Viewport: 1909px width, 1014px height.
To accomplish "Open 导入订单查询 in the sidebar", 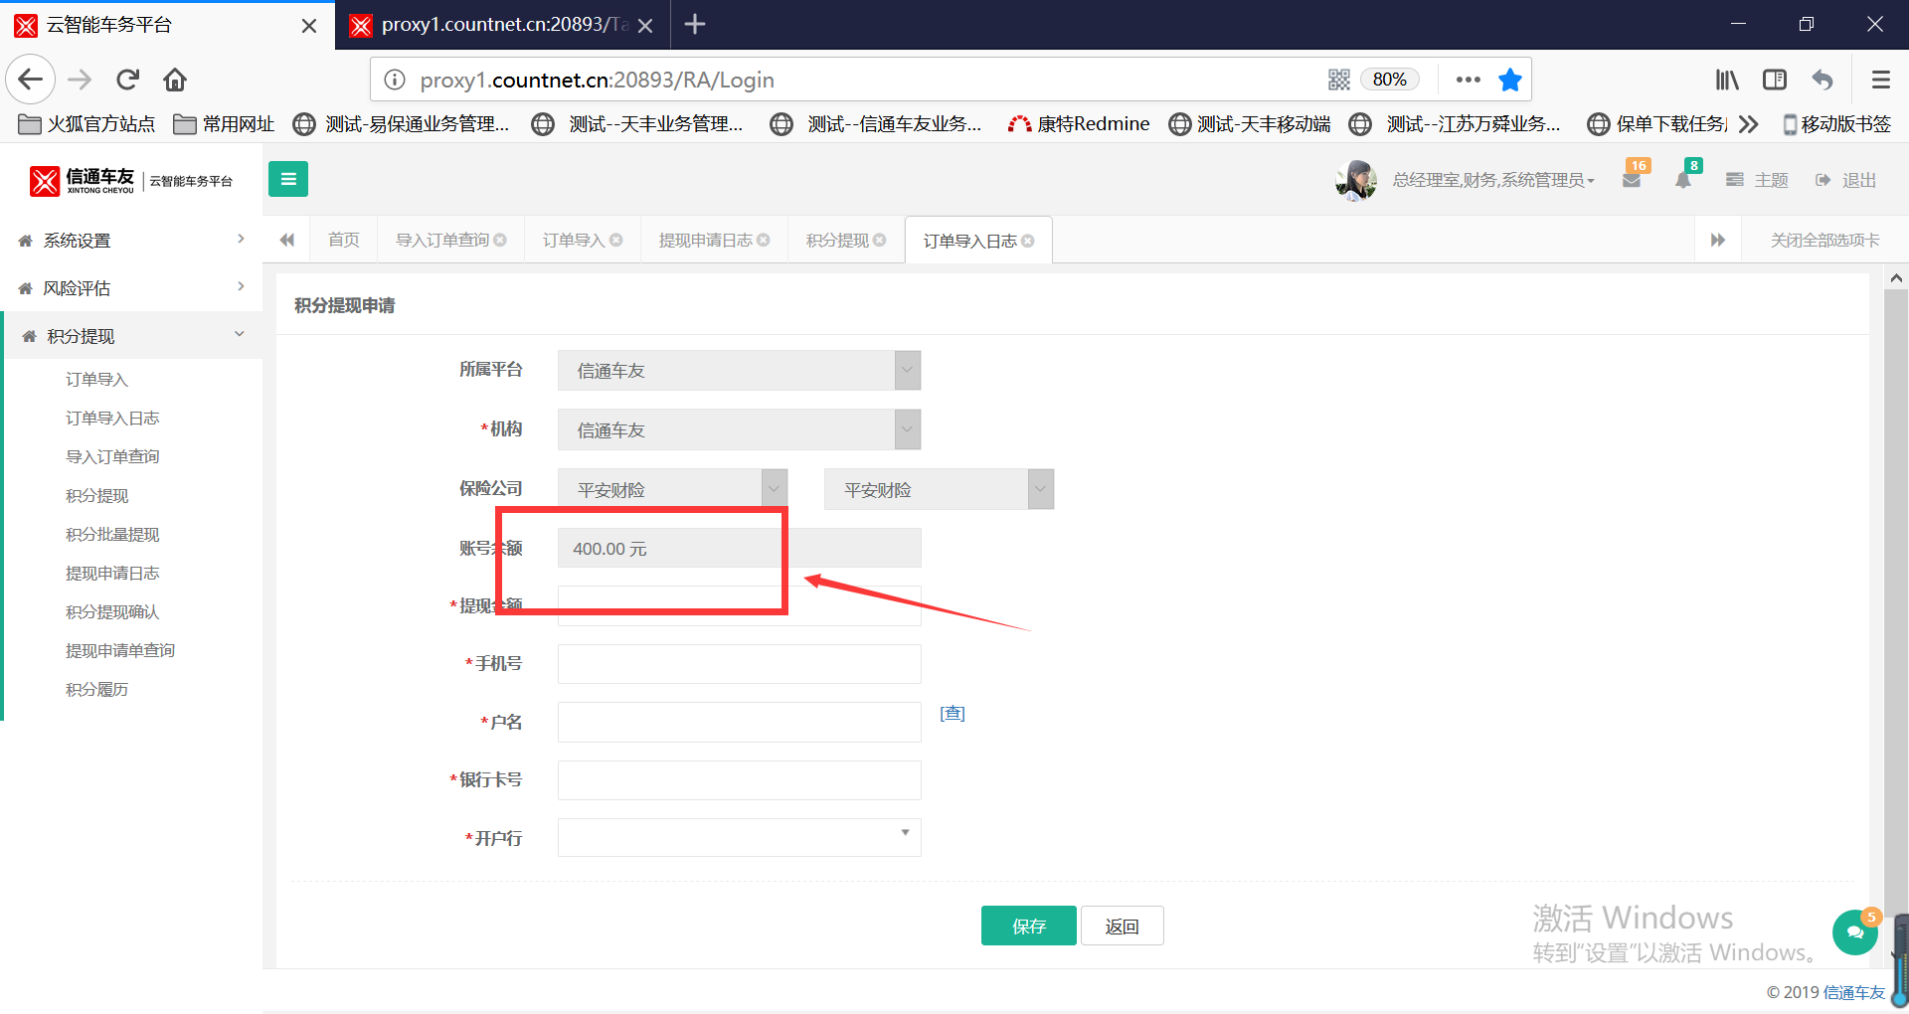I will pos(112,457).
